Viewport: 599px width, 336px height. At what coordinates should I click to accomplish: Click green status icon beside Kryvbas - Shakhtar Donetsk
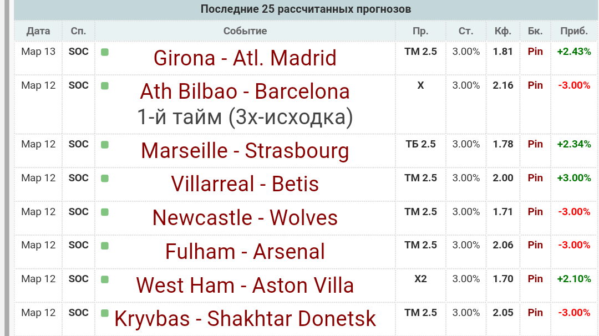pyautogui.click(x=105, y=313)
